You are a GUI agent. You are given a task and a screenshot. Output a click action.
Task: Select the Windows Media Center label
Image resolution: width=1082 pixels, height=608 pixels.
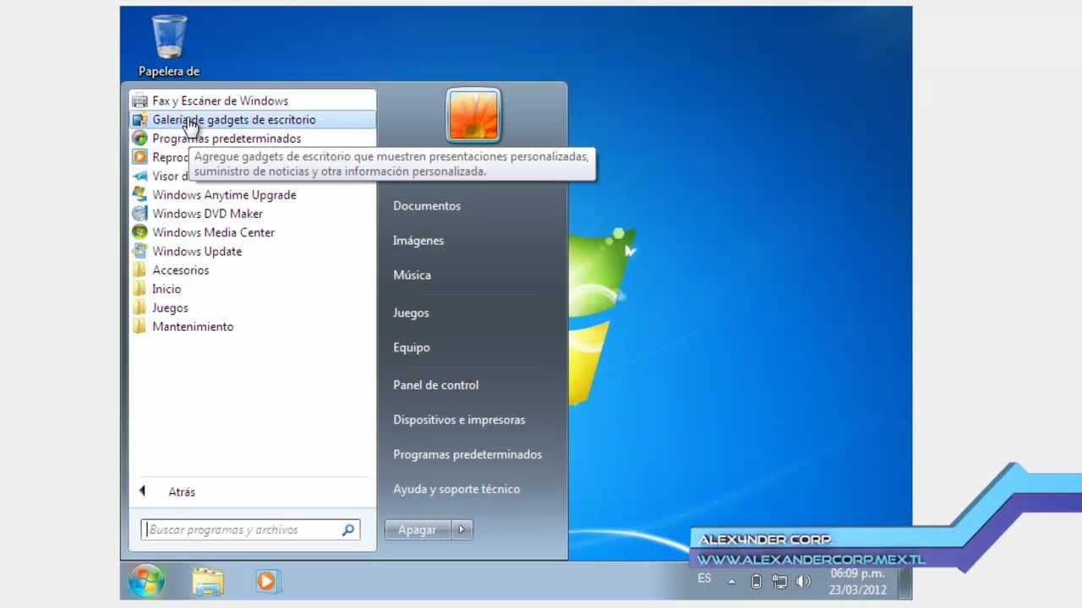[x=213, y=232]
